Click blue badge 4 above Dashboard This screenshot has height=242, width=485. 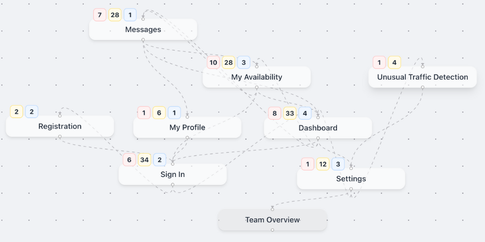[x=305, y=113]
